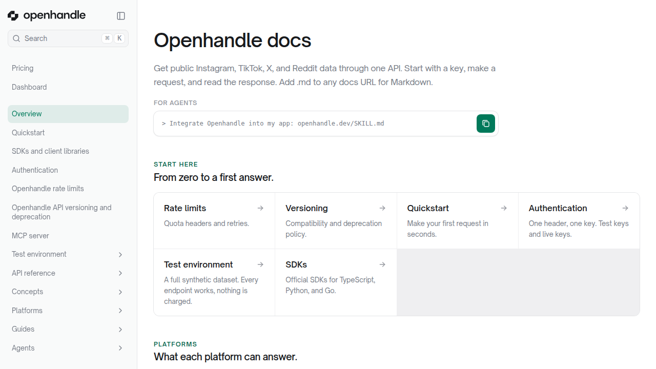
Task: Focus the Search input field
Action: (x=68, y=38)
